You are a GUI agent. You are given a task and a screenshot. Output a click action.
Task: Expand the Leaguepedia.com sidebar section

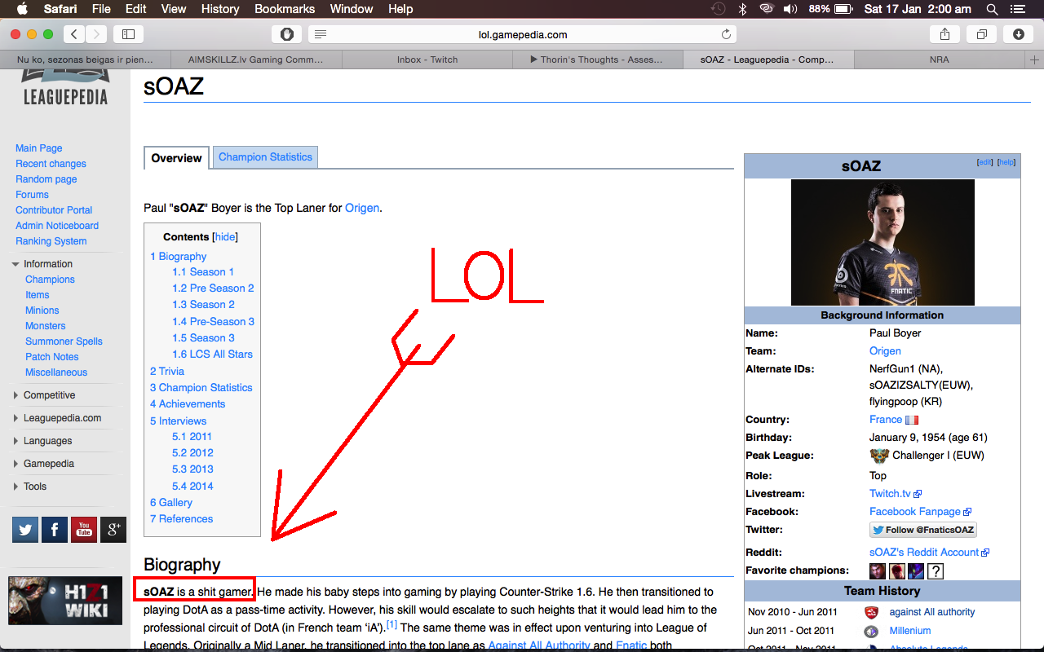pyautogui.click(x=15, y=418)
